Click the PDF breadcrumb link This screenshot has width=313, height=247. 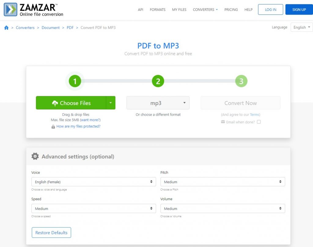click(x=70, y=27)
